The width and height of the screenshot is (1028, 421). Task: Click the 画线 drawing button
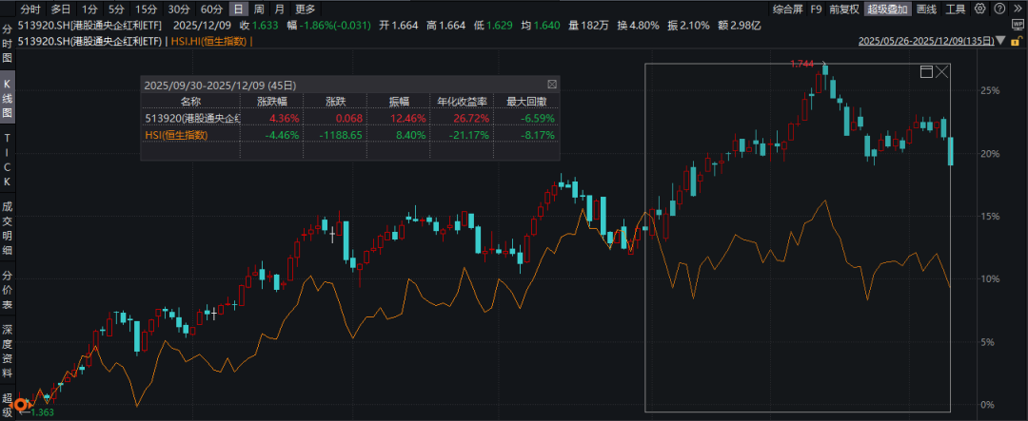click(926, 10)
